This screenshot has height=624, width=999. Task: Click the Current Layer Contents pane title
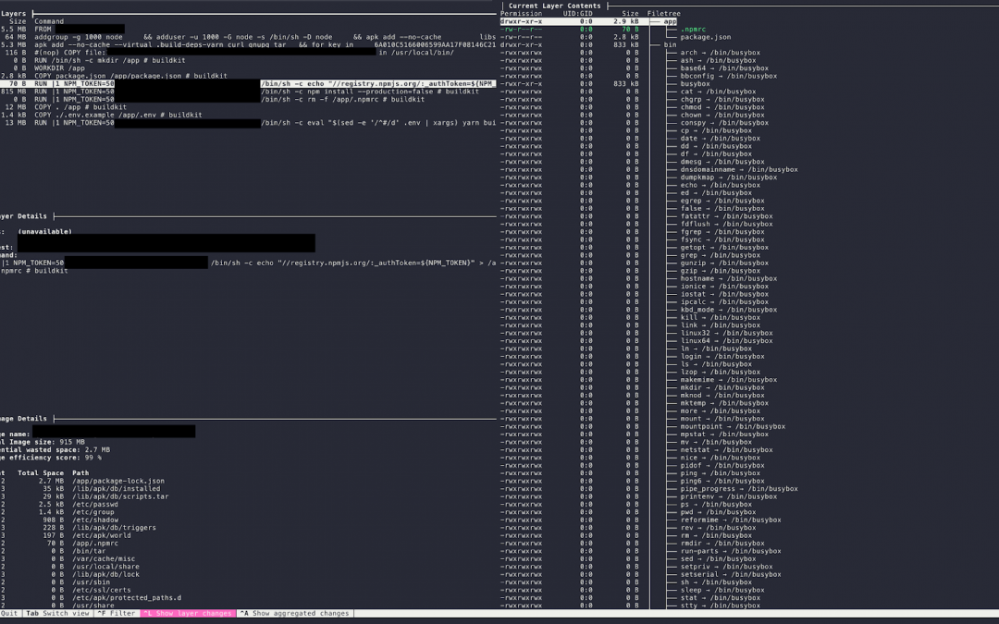(554, 6)
